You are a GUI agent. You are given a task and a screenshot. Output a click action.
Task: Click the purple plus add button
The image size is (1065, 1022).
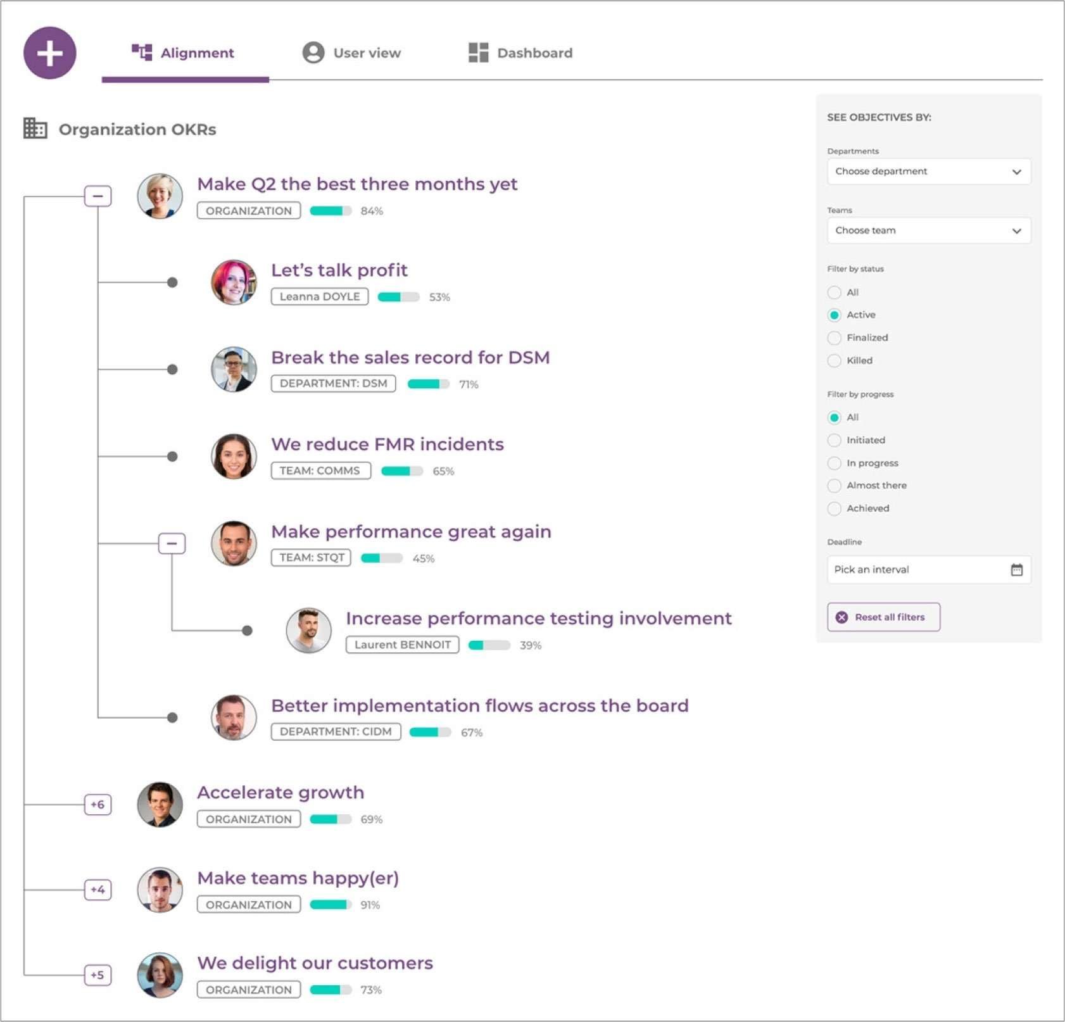(x=49, y=53)
